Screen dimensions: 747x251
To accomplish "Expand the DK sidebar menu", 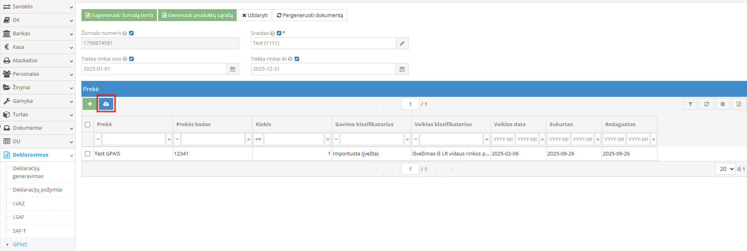I will point(38,20).
